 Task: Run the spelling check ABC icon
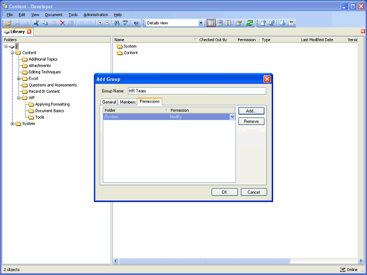coord(126,23)
